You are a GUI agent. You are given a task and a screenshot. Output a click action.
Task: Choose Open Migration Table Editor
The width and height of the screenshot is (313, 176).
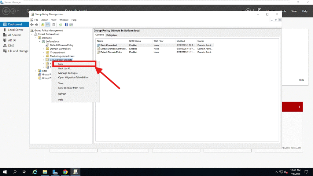[75, 77]
